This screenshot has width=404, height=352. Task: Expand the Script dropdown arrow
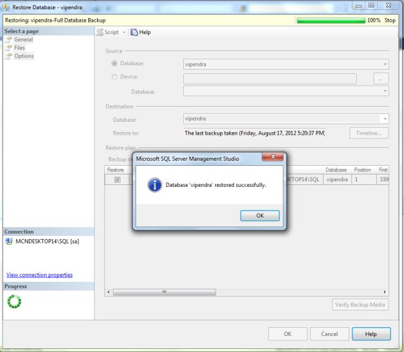point(124,32)
